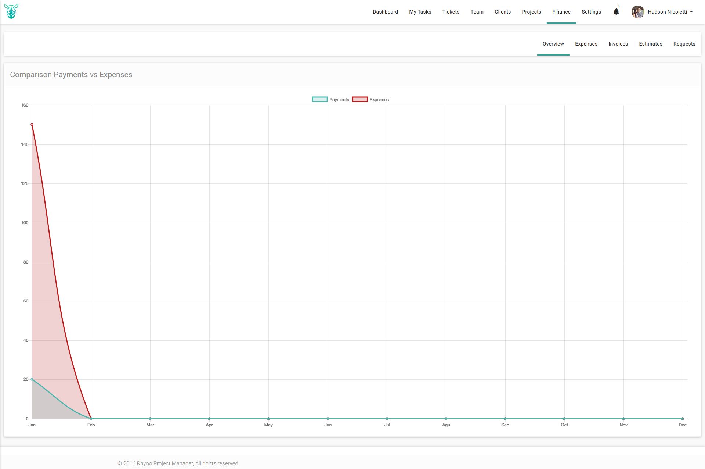Image resolution: width=705 pixels, height=469 pixels.
Task: Go to My Tasks
Action: (x=420, y=12)
